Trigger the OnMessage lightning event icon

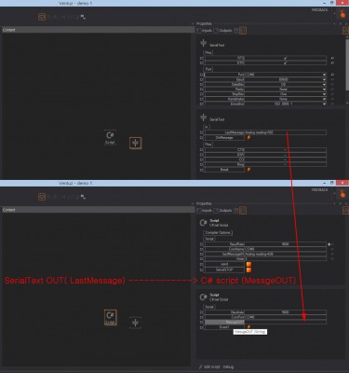(x=248, y=137)
